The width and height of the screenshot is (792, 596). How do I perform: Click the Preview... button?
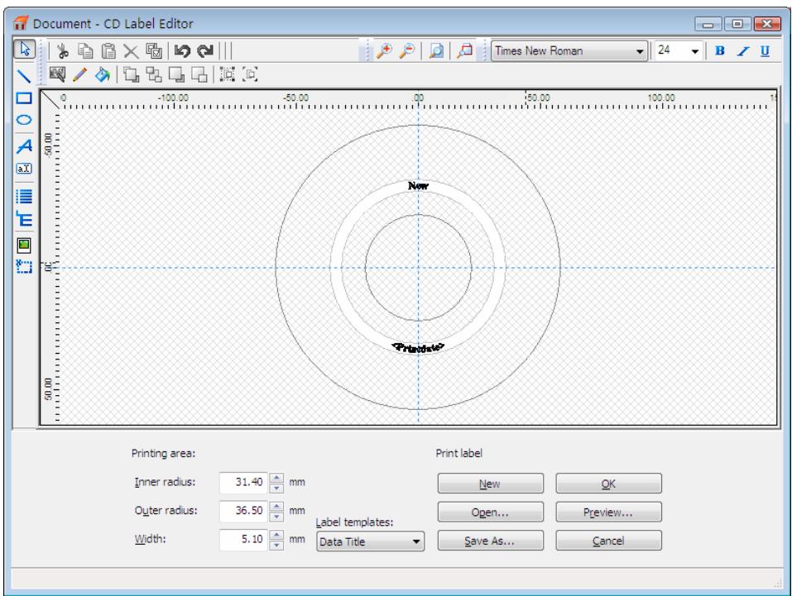[608, 512]
